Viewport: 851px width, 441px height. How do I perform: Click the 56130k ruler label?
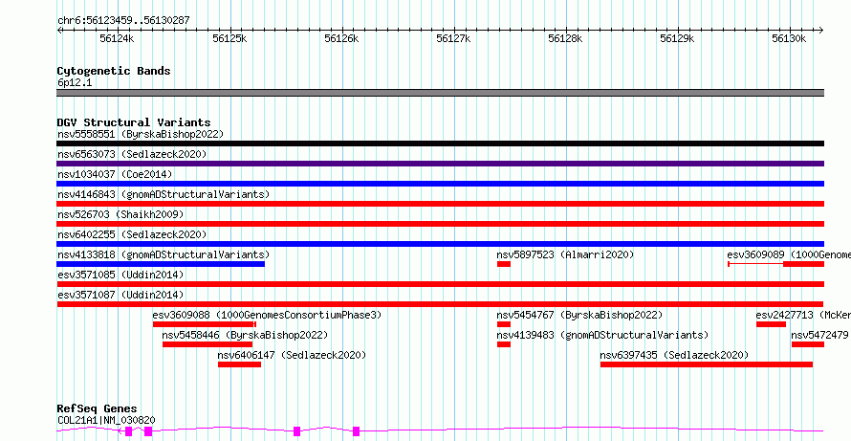point(789,38)
